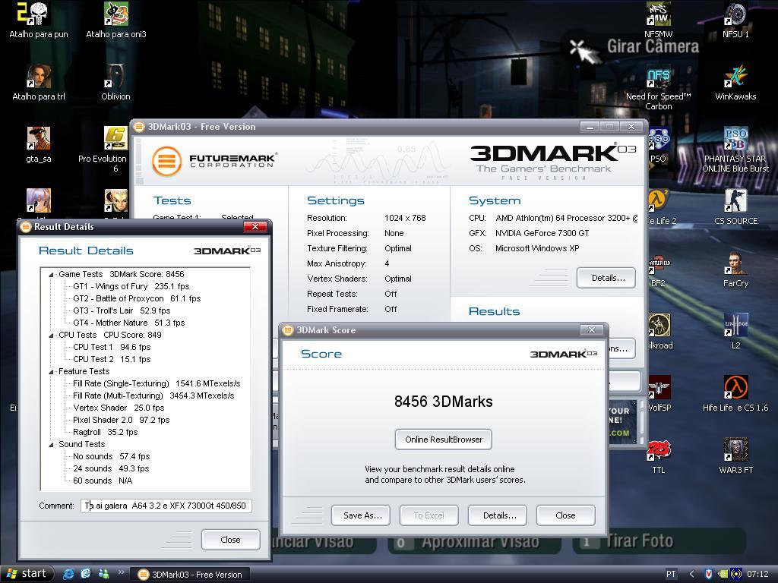
Task: Click the Windows start button
Action: coord(27,574)
